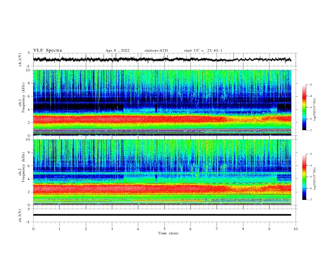333x257 pixels.
Task: Click time axis tick label "1"
Action: pyautogui.click(x=59, y=229)
